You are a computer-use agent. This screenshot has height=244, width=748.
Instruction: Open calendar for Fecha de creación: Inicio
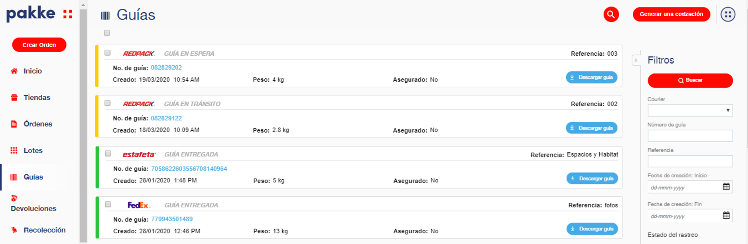(x=726, y=186)
